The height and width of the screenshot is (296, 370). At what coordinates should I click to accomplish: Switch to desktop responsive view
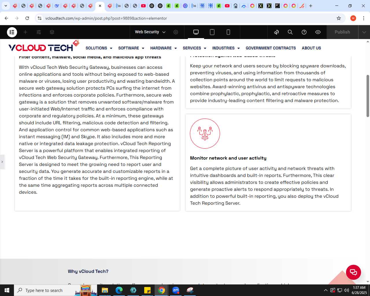pos(196,32)
